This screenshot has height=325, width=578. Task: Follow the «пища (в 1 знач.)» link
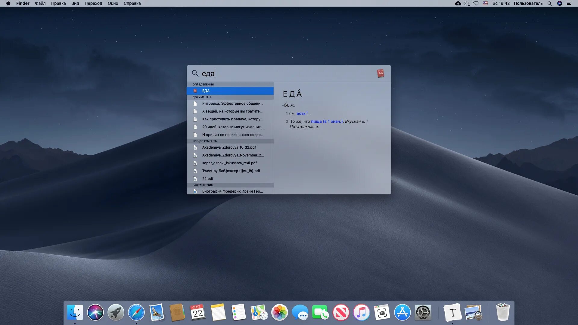point(327,121)
